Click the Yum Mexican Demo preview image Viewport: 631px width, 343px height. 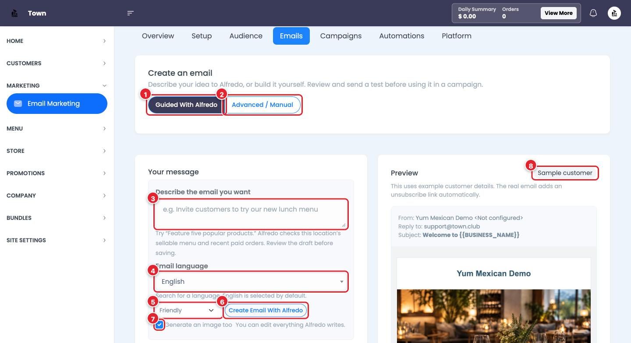tap(494, 316)
